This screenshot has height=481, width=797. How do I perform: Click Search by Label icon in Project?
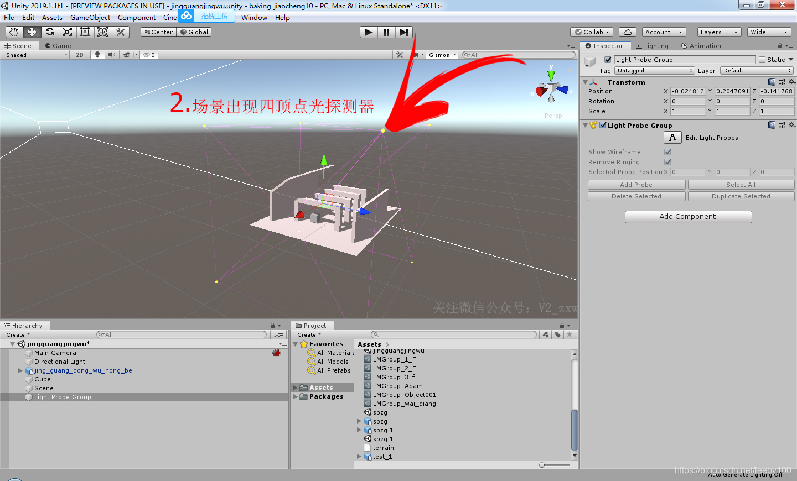point(557,334)
